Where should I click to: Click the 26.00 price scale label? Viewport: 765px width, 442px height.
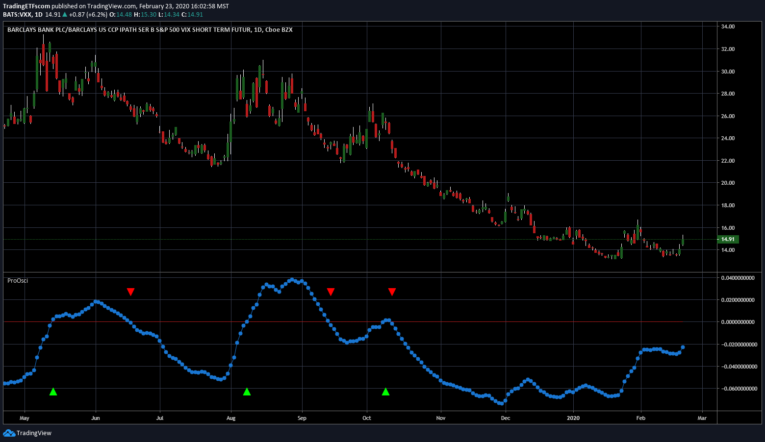(x=728, y=116)
